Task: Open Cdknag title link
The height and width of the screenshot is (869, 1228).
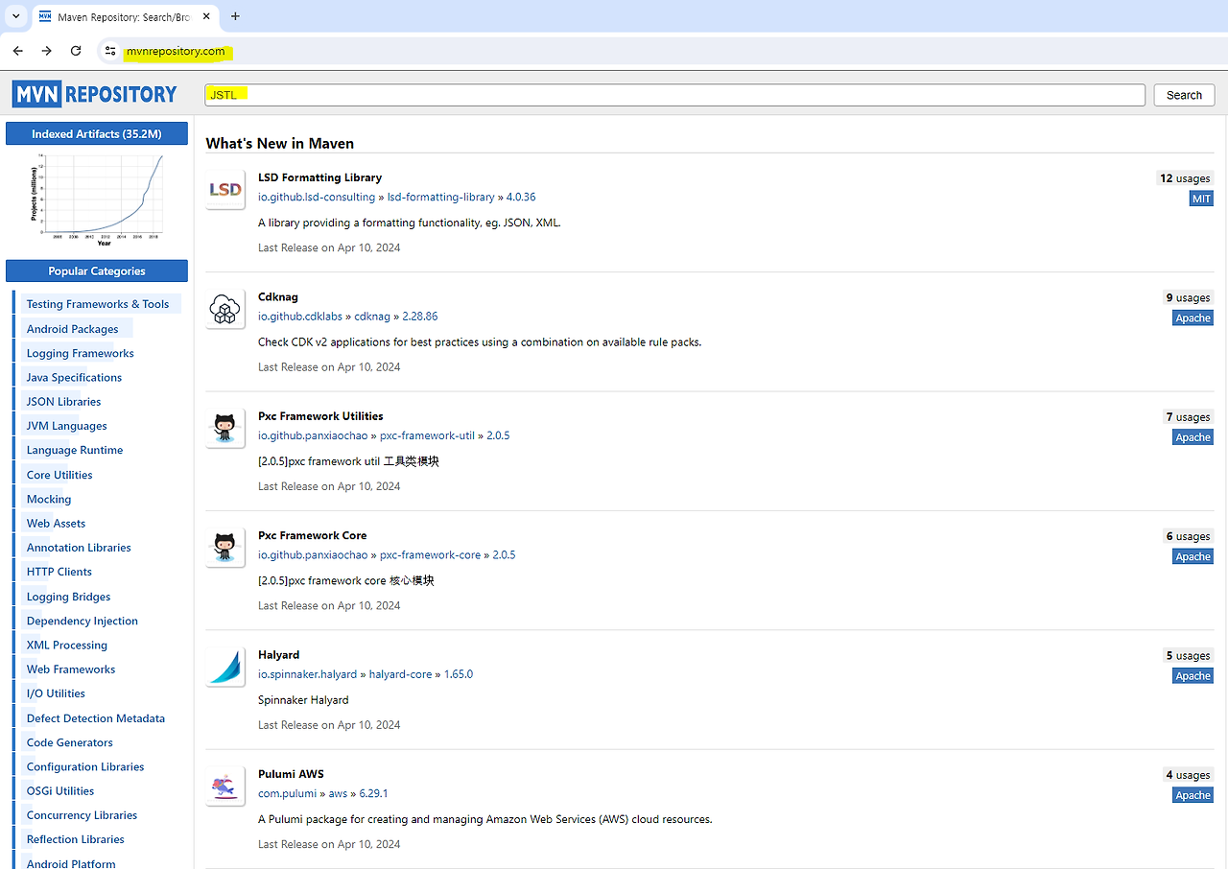Action: 278,296
